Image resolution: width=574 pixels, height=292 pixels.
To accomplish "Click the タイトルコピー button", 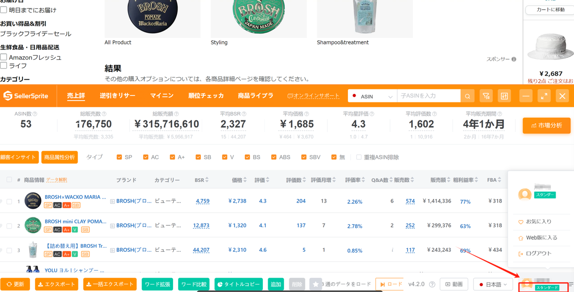I will pos(239,284).
